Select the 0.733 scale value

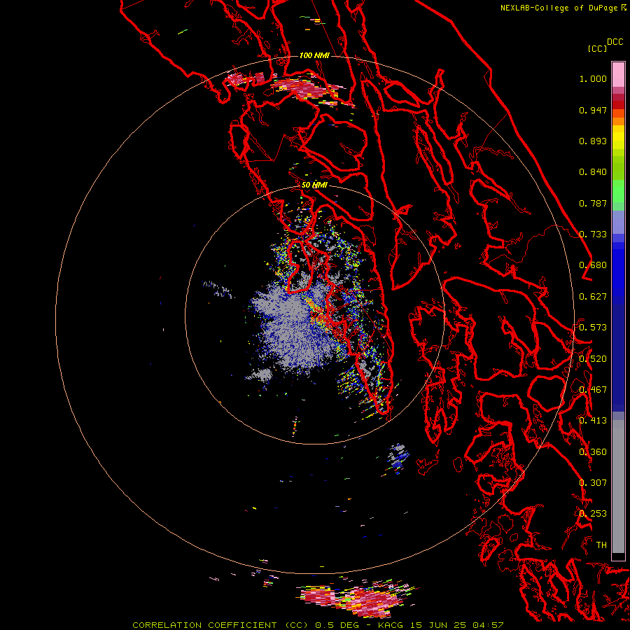click(x=593, y=234)
